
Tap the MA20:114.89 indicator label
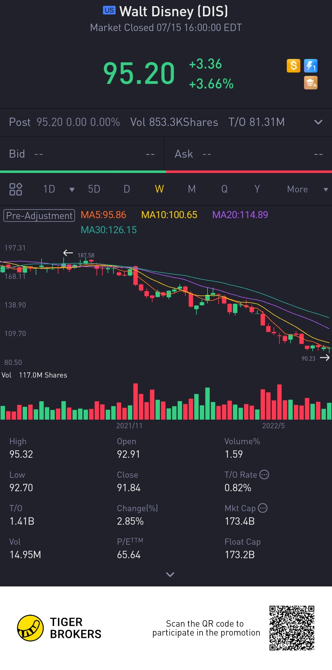click(x=240, y=215)
